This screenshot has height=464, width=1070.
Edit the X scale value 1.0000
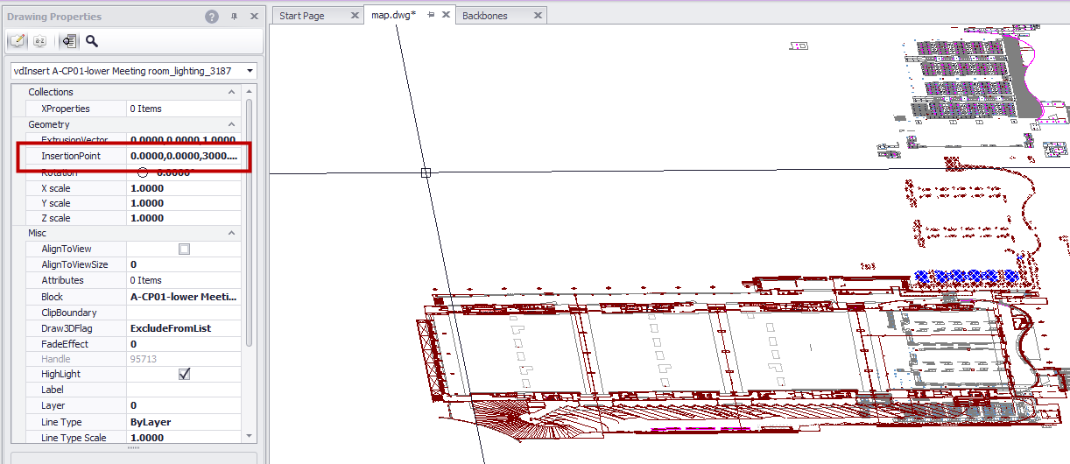click(184, 188)
